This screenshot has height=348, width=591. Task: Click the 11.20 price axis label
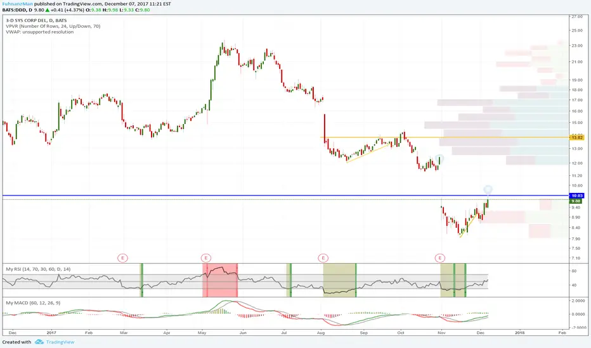coord(576,175)
